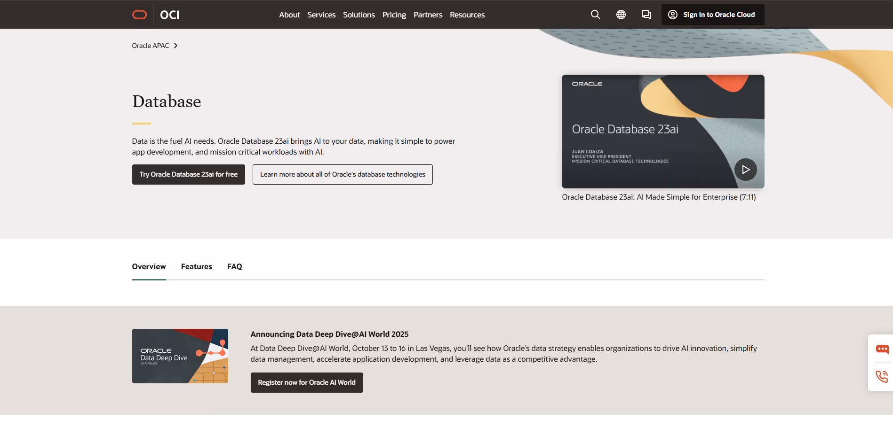Open Learn more about Oracle database technologies
The height and width of the screenshot is (427, 893).
pyautogui.click(x=342, y=174)
